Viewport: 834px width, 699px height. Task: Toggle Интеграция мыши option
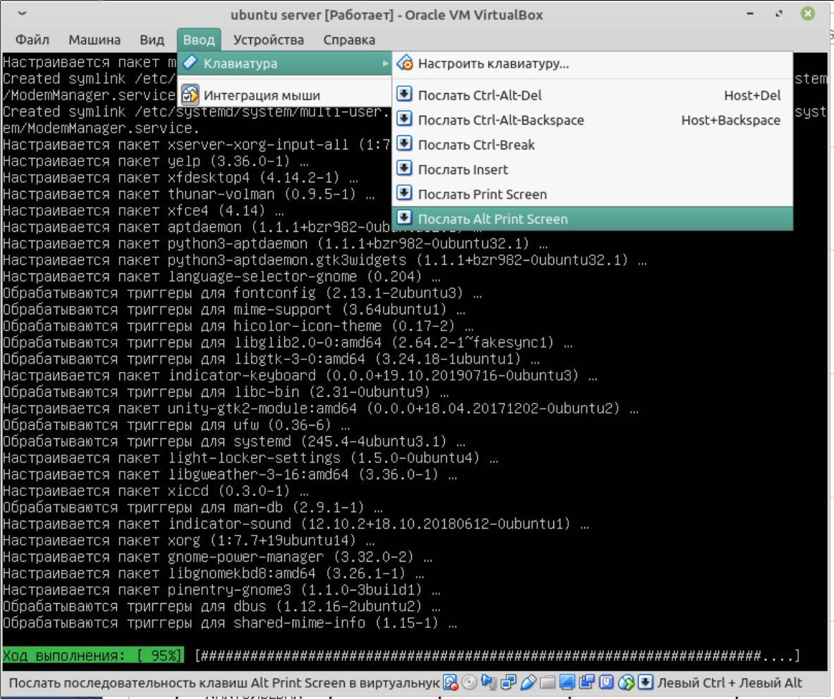tap(285, 95)
